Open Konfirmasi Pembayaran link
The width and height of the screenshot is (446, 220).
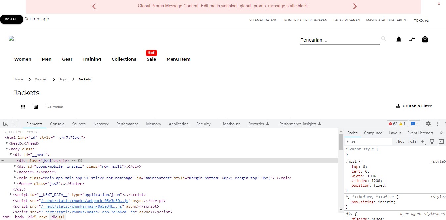pyautogui.click(x=306, y=20)
